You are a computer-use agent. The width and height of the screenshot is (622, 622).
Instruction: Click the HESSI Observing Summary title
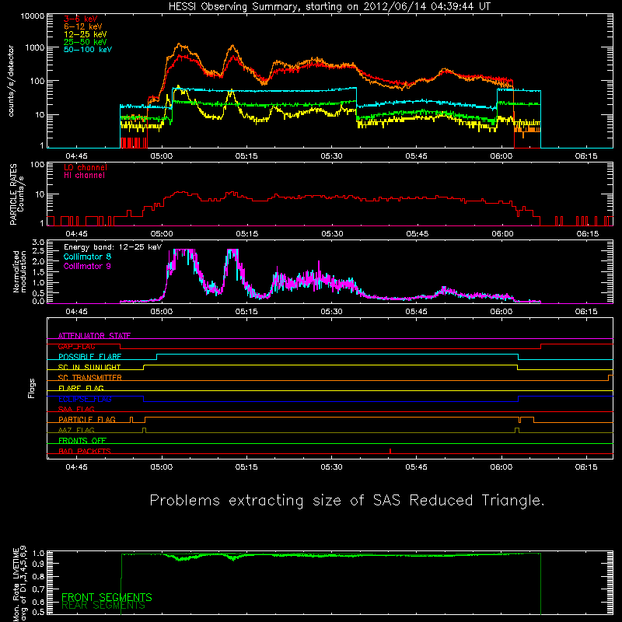pos(329,7)
